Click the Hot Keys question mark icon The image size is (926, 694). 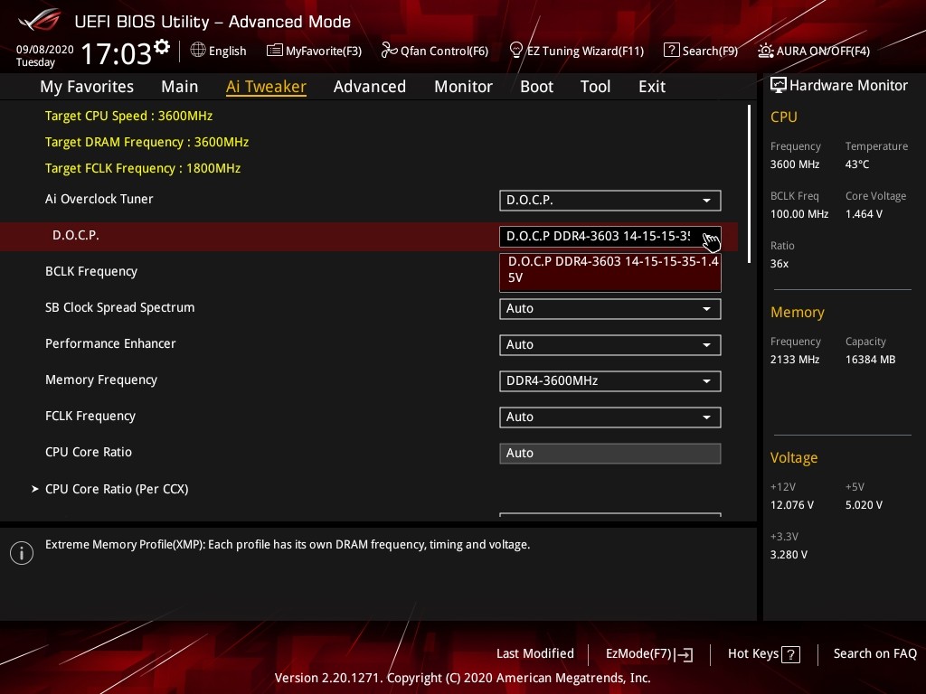coord(790,654)
